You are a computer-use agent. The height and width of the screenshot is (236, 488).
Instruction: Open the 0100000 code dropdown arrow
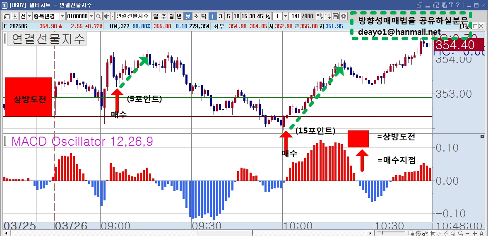[91, 16]
